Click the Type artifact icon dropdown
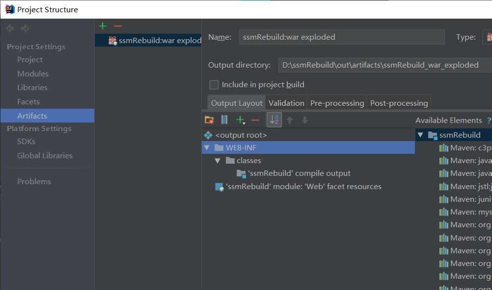 pos(488,37)
